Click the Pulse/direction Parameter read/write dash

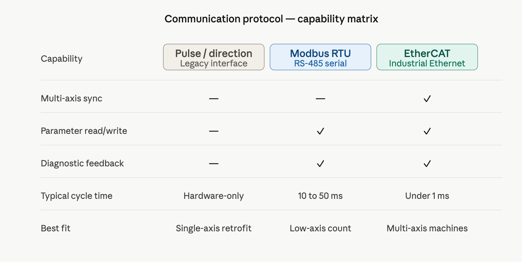(214, 131)
